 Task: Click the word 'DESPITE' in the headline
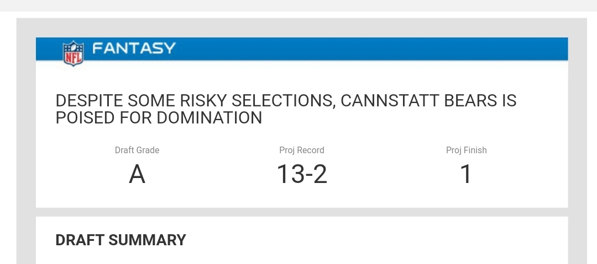pyautogui.click(x=89, y=101)
